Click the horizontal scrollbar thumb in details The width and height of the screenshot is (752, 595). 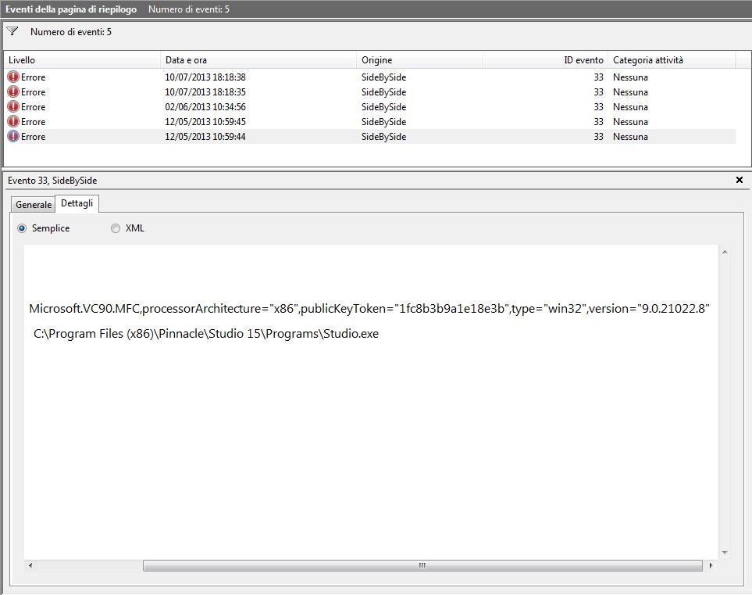pos(422,565)
